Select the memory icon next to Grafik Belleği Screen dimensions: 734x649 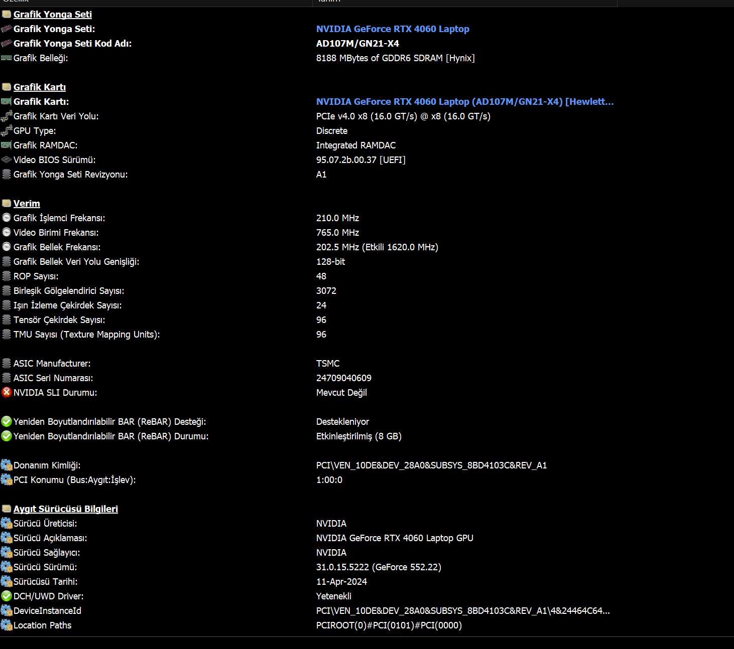(7, 58)
